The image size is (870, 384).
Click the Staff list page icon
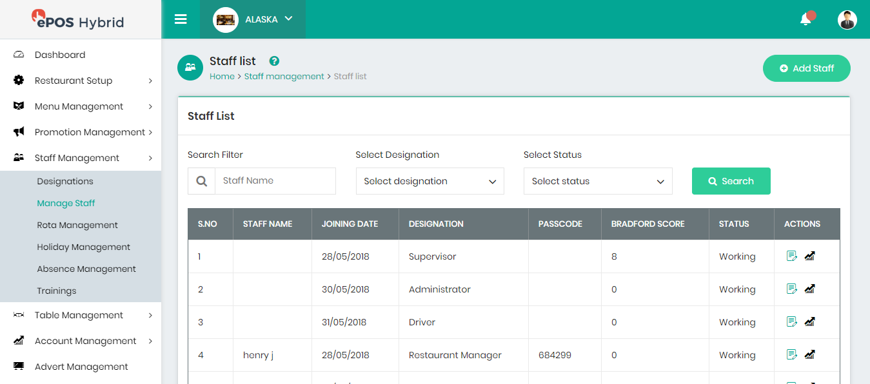(190, 67)
